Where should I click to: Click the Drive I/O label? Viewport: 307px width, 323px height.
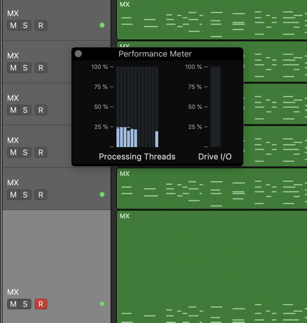pyautogui.click(x=215, y=156)
